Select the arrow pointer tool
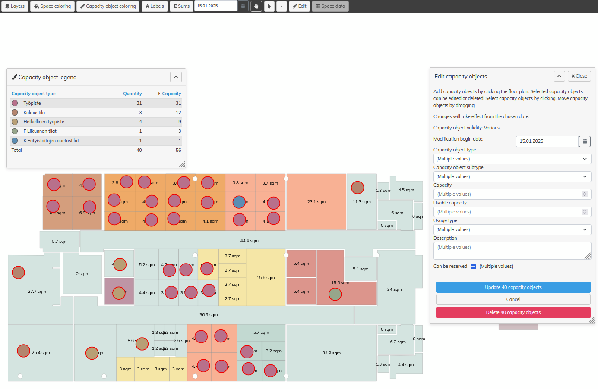The image size is (598, 389). coord(269,6)
